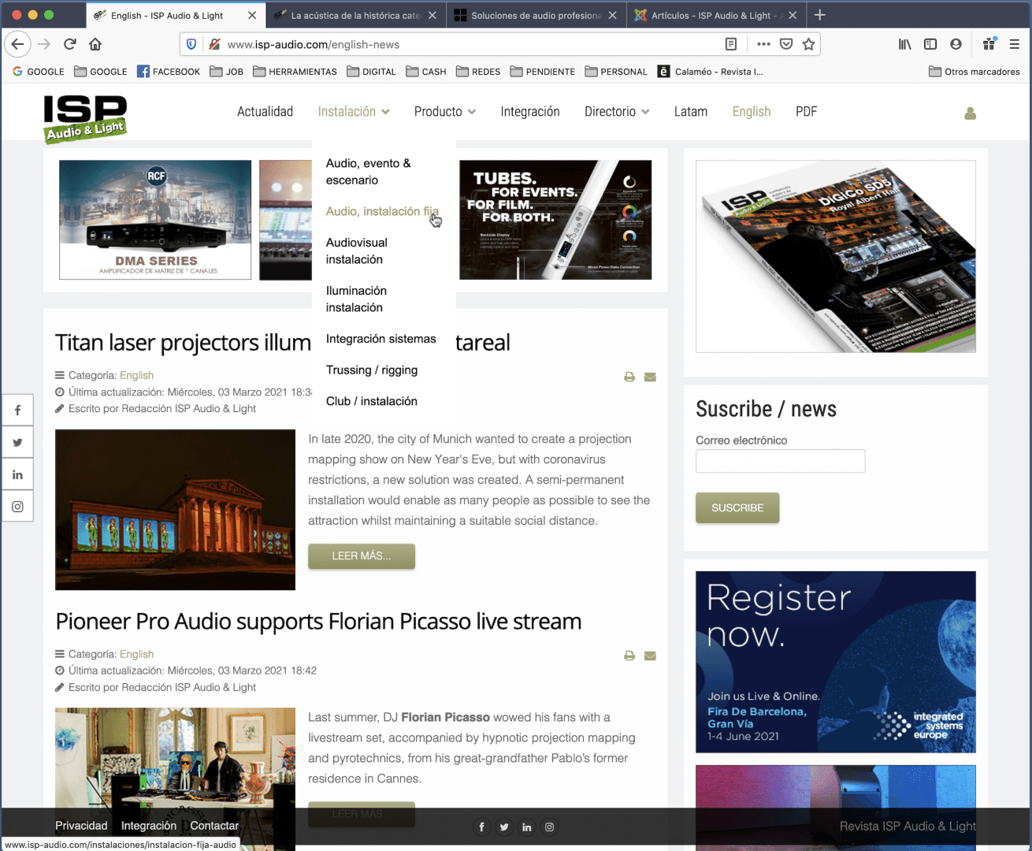Open the DIGITAL bookmarks folder

pos(371,72)
